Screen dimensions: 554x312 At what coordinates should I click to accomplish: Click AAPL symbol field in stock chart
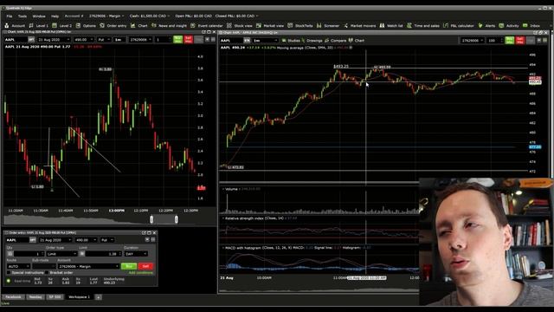(231, 41)
